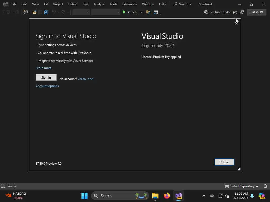The height and width of the screenshot is (202, 270).
Task: Open the Test menu
Action: (85, 4)
